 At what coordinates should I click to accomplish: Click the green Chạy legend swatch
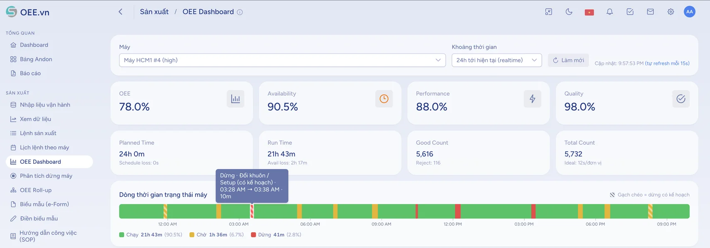pos(122,235)
